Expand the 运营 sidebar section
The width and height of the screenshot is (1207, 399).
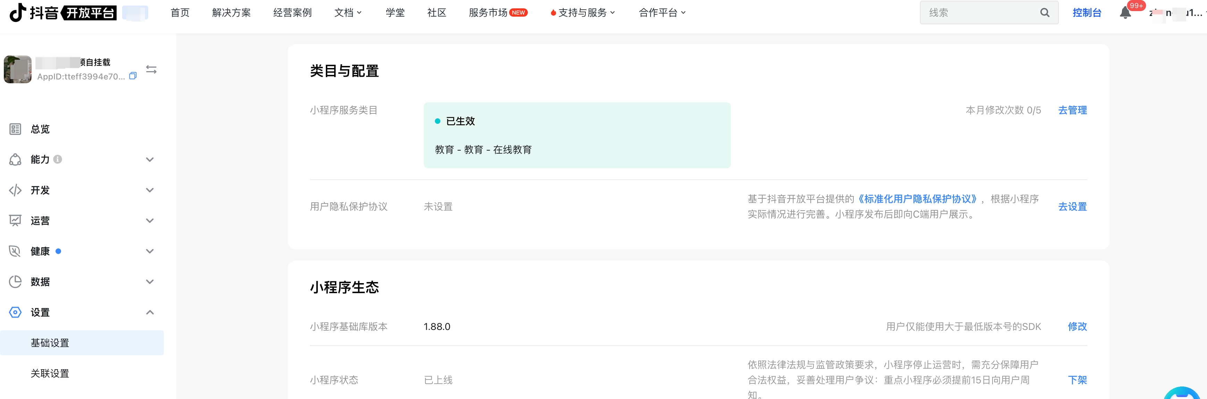[x=82, y=221]
